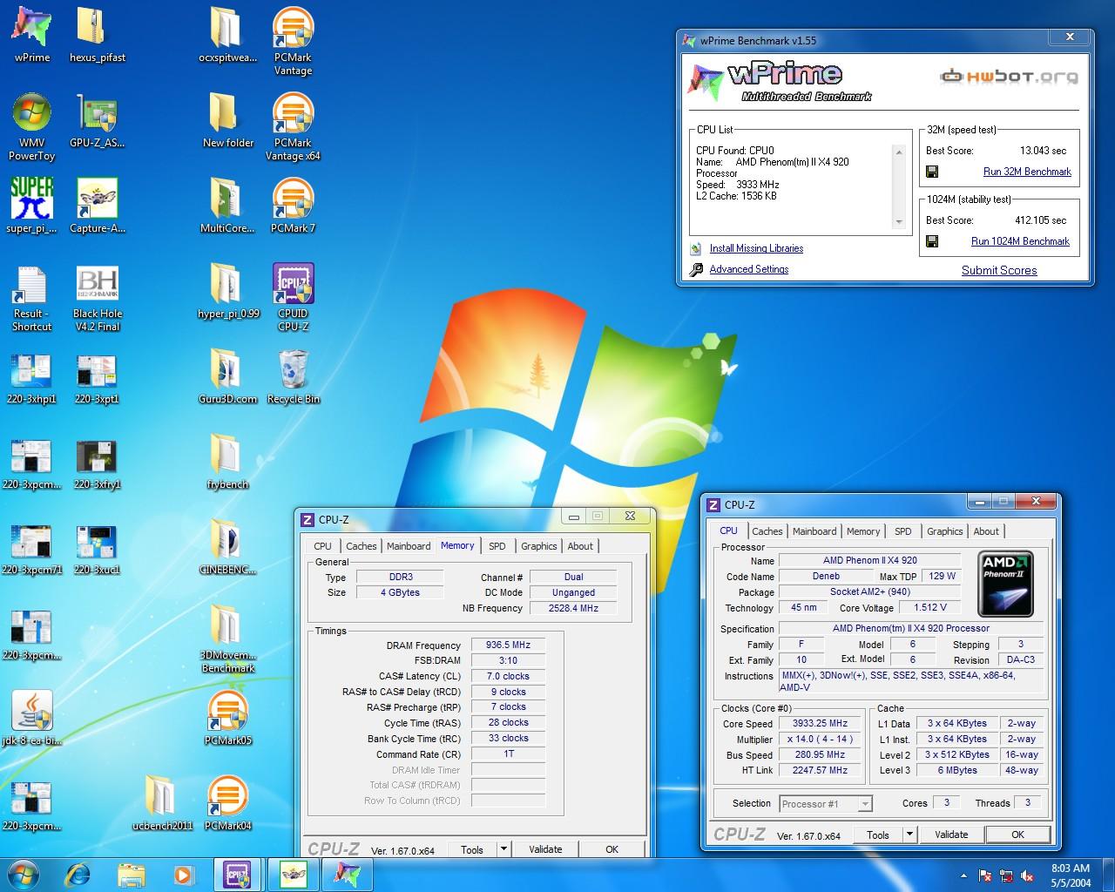Click Install Missing Libraries link
Viewport: 1115px width, 892px height.
(x=756, y=248)
